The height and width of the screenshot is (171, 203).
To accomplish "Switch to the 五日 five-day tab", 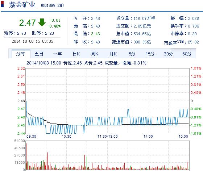I will click(39, 54).
